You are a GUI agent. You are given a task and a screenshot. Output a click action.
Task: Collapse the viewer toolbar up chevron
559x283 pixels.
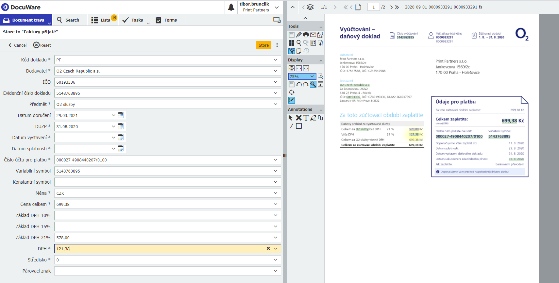point(293,7)
